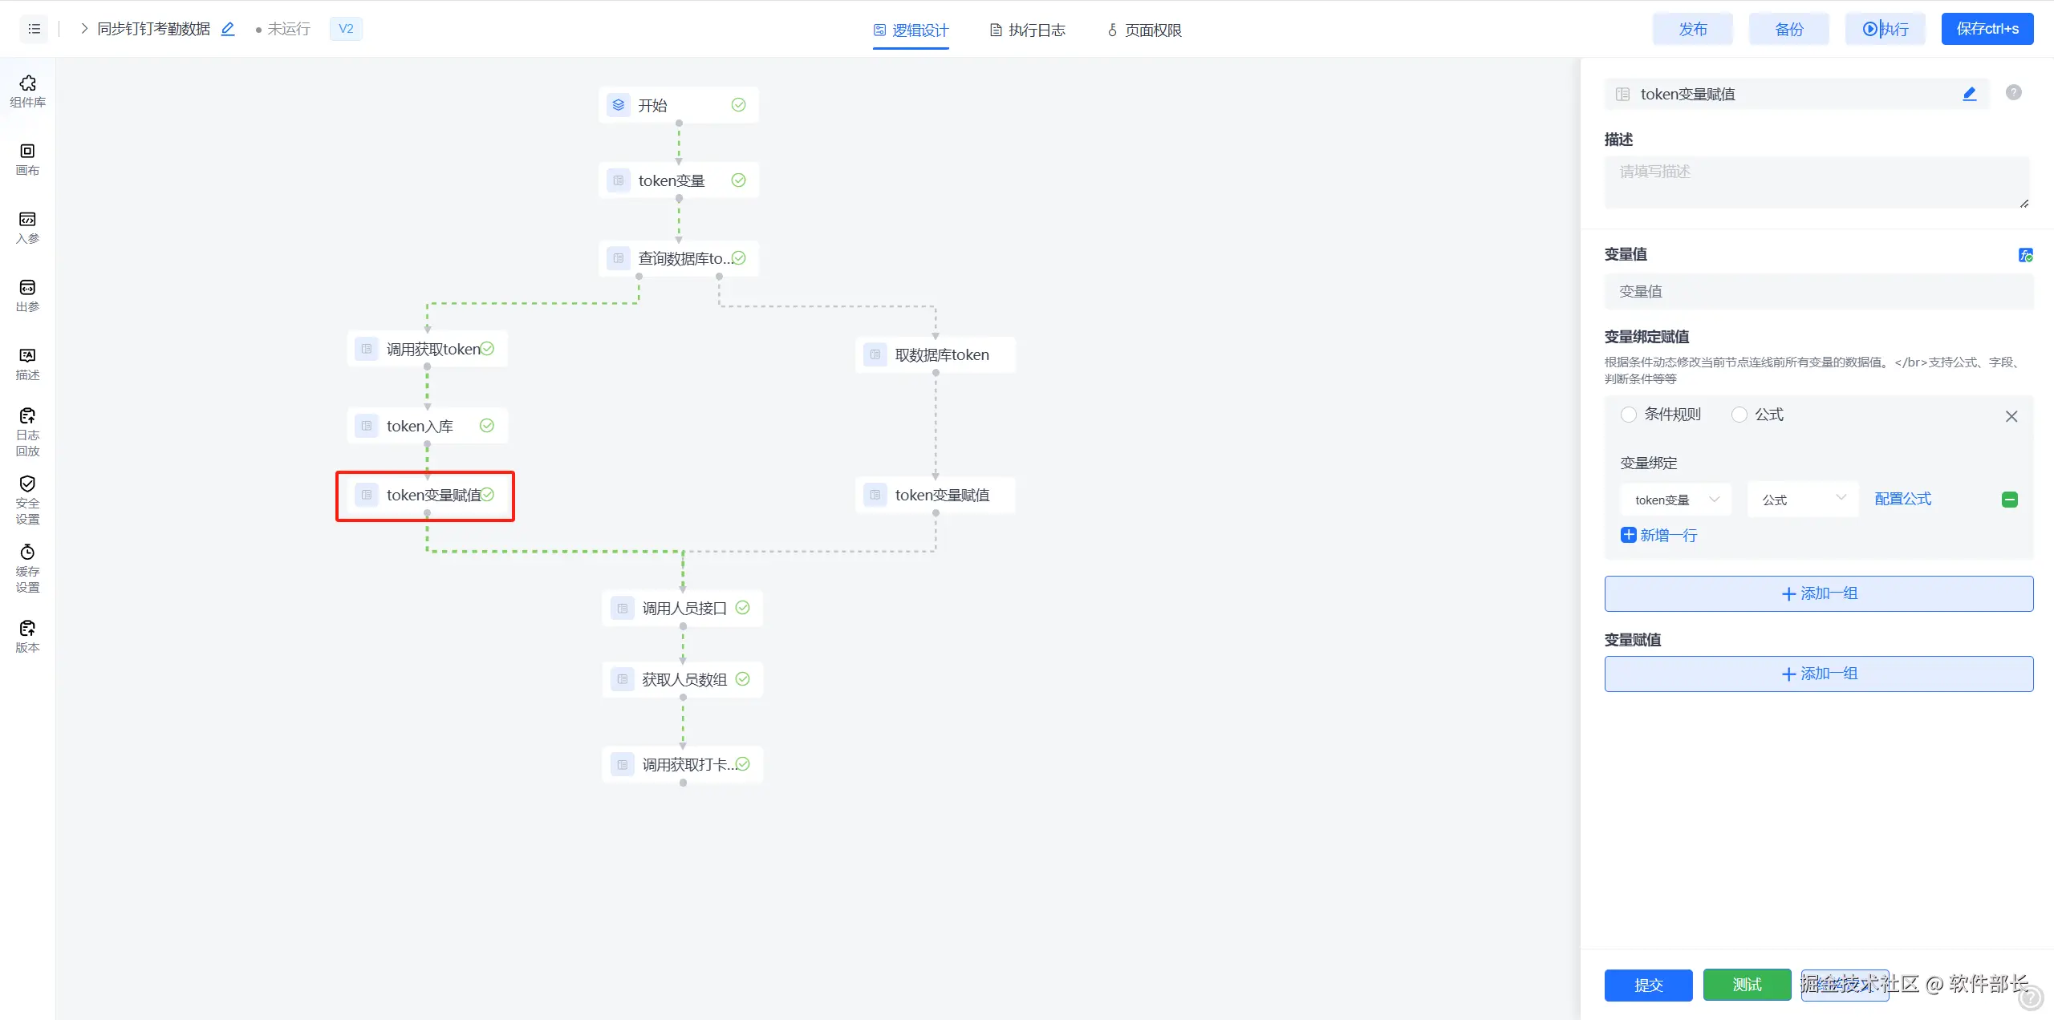Open the 入参 input parameters icon
This screenshot has width=2054, height=1020.
pos(27,227)
